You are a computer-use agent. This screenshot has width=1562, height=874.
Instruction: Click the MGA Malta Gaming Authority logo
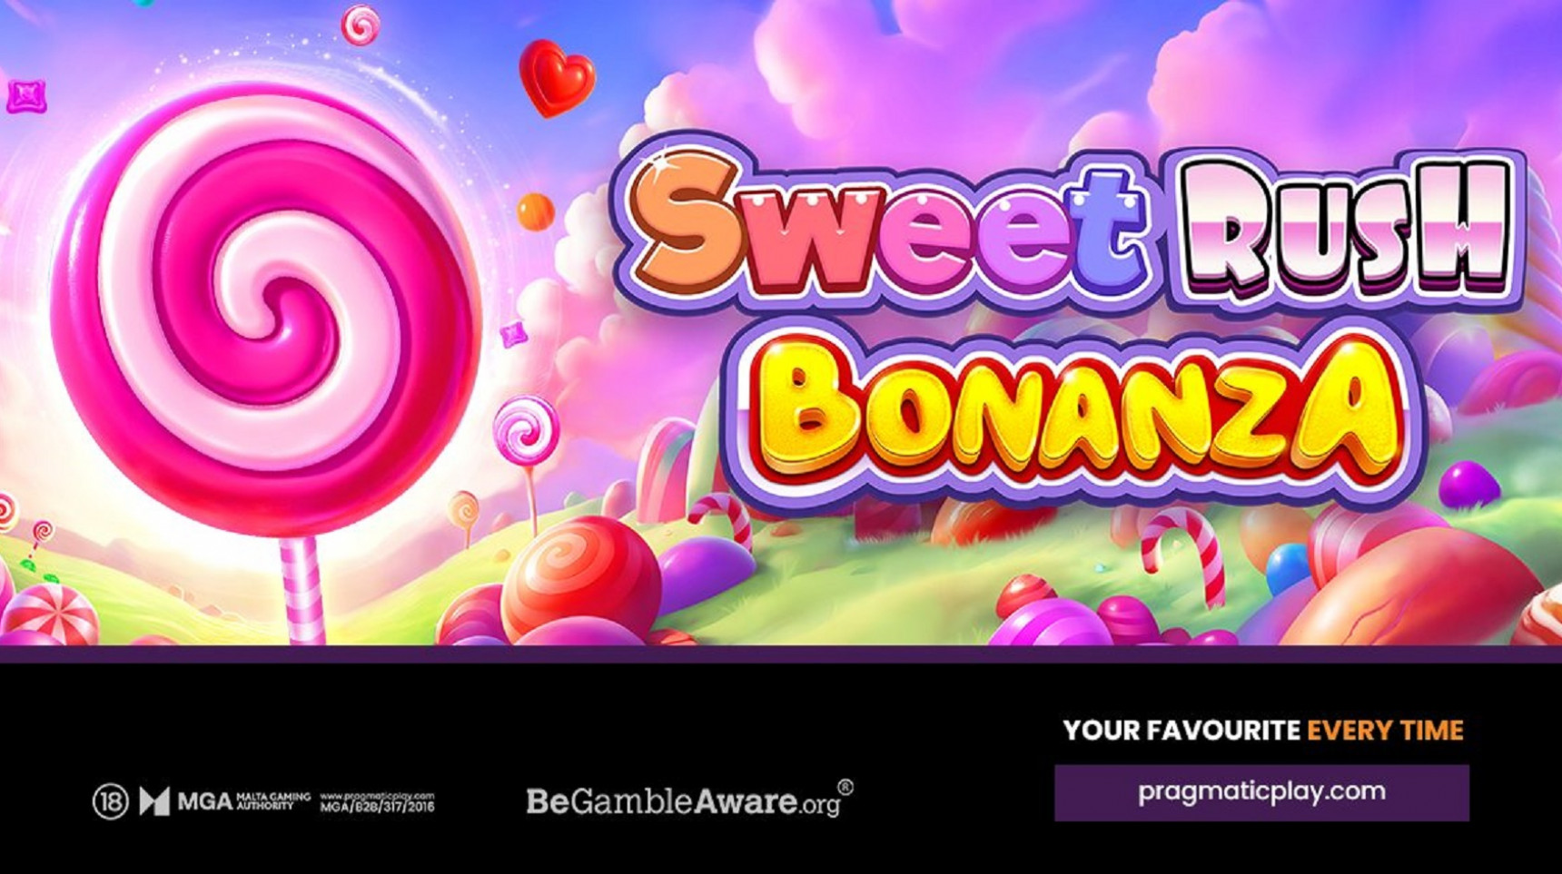pos(224,801)
